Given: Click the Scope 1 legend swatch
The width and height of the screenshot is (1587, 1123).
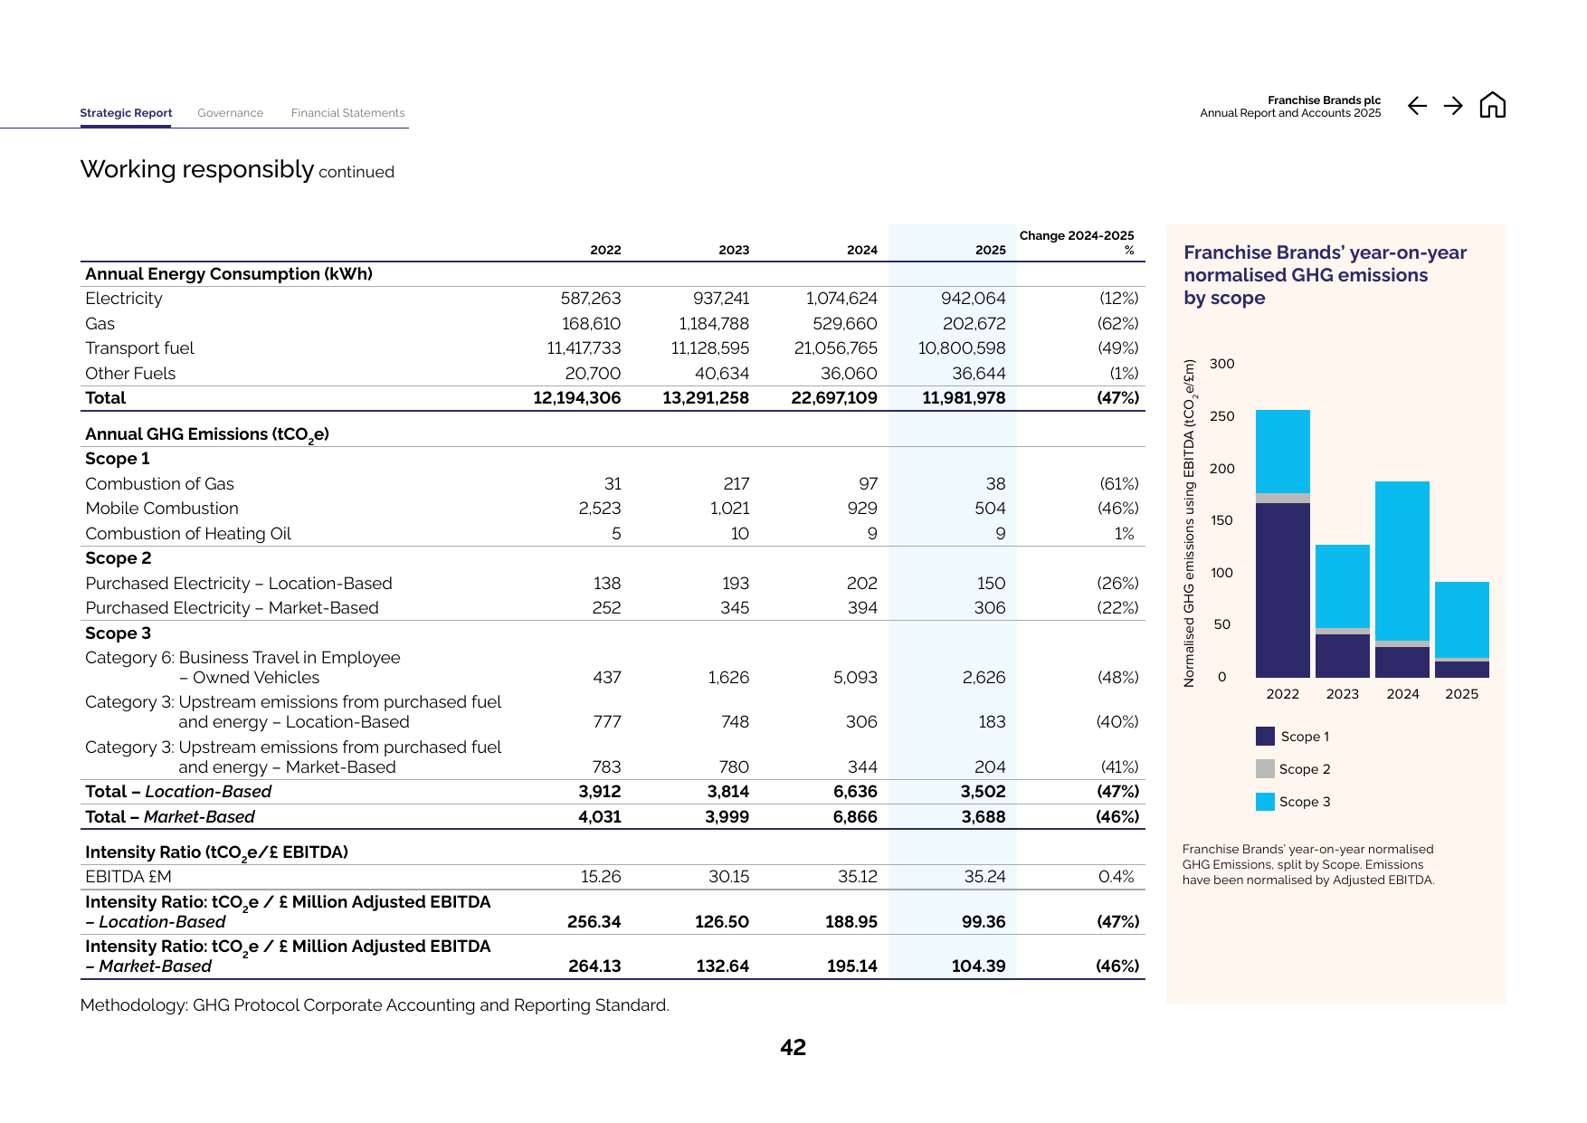Looking at the screenshot, I should [1265, 736].
